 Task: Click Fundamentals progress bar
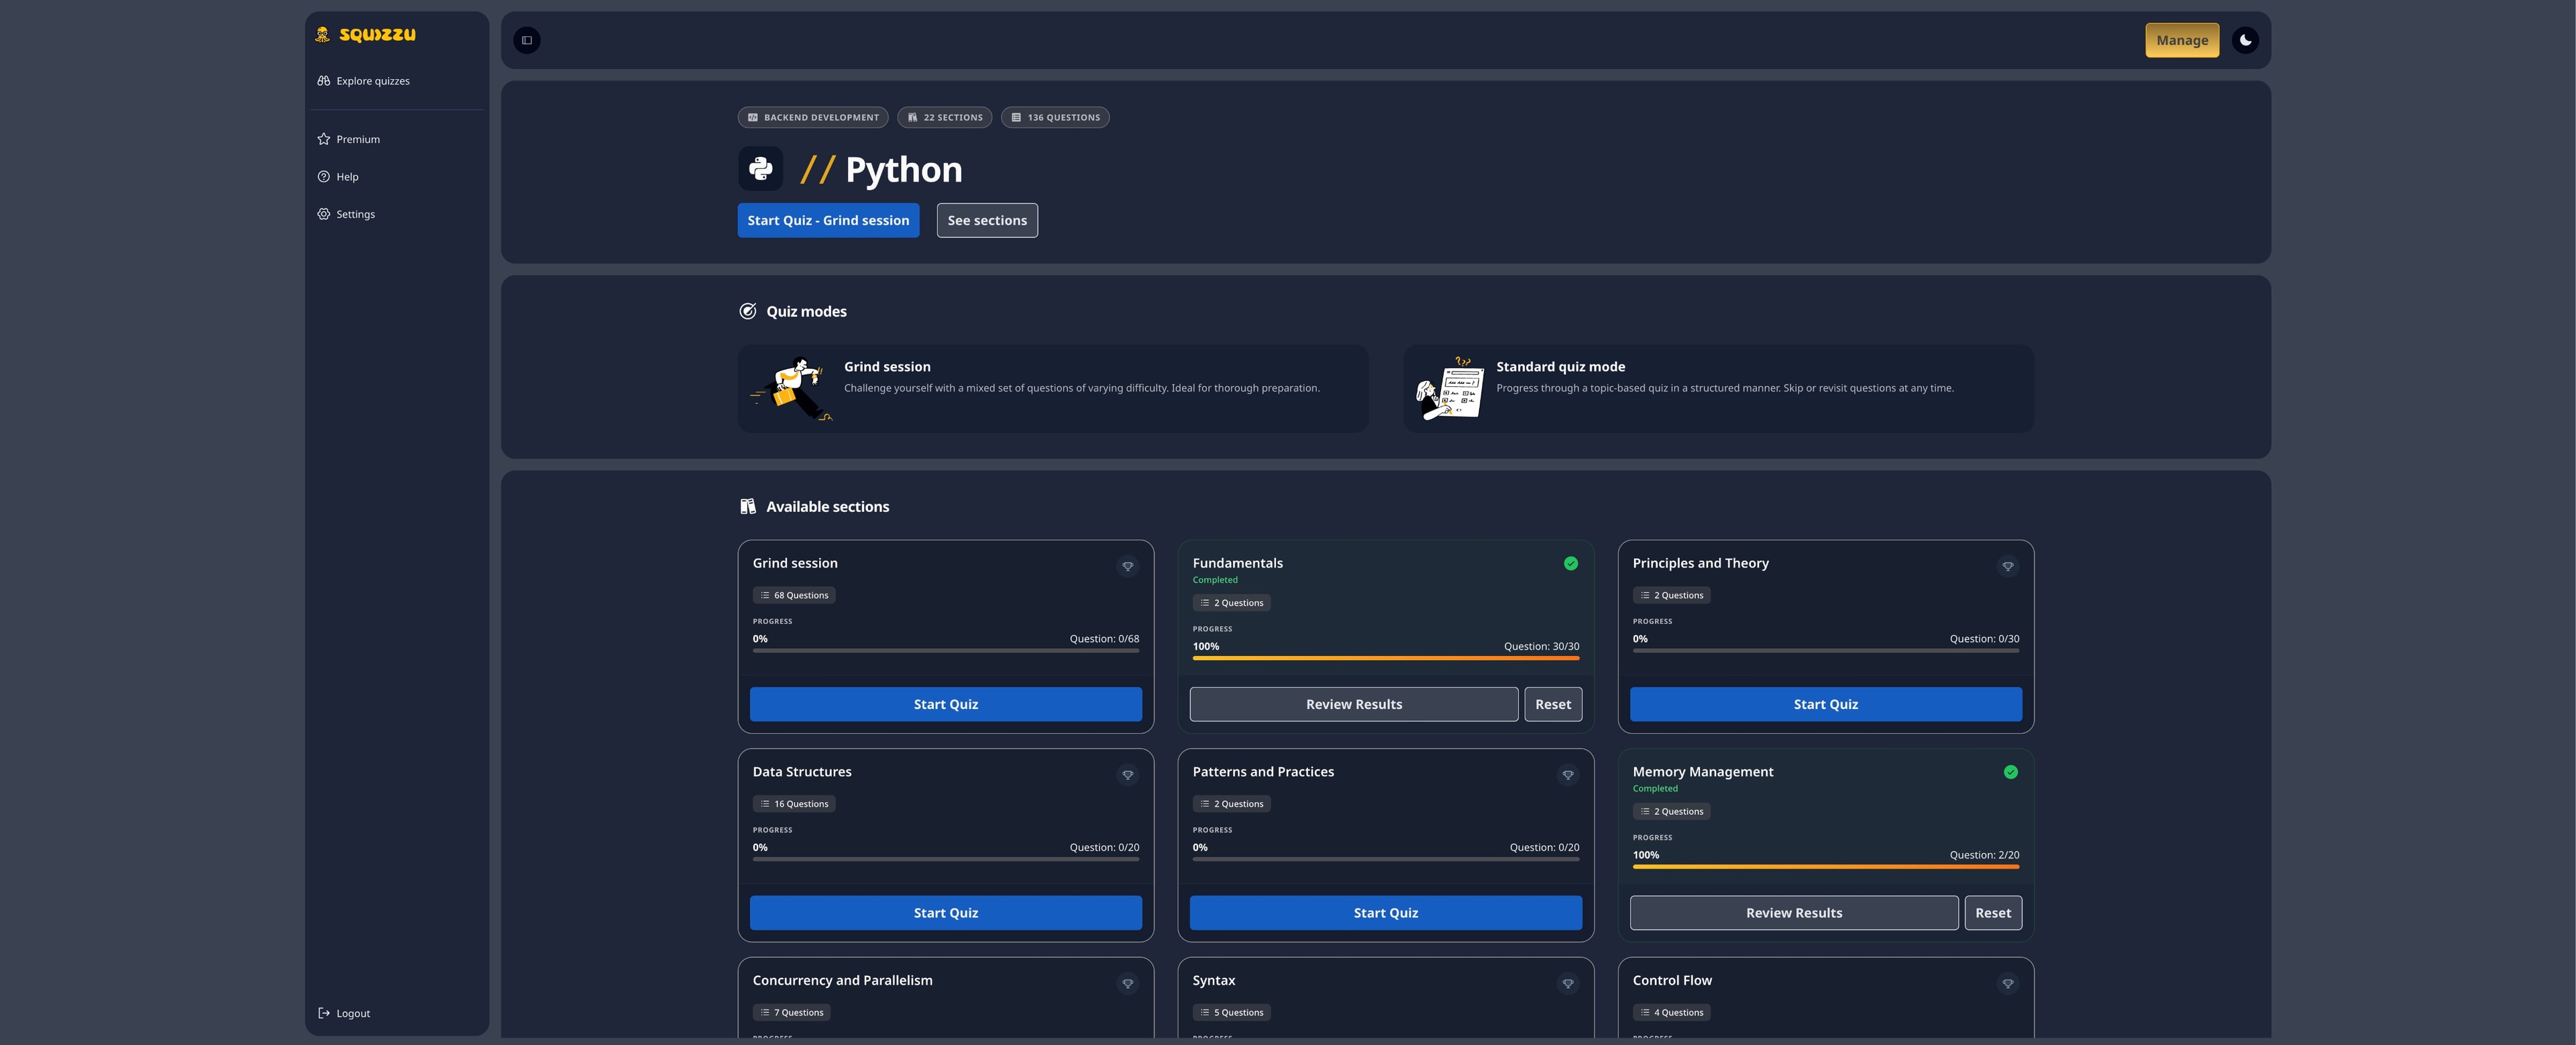point(1385,658)
